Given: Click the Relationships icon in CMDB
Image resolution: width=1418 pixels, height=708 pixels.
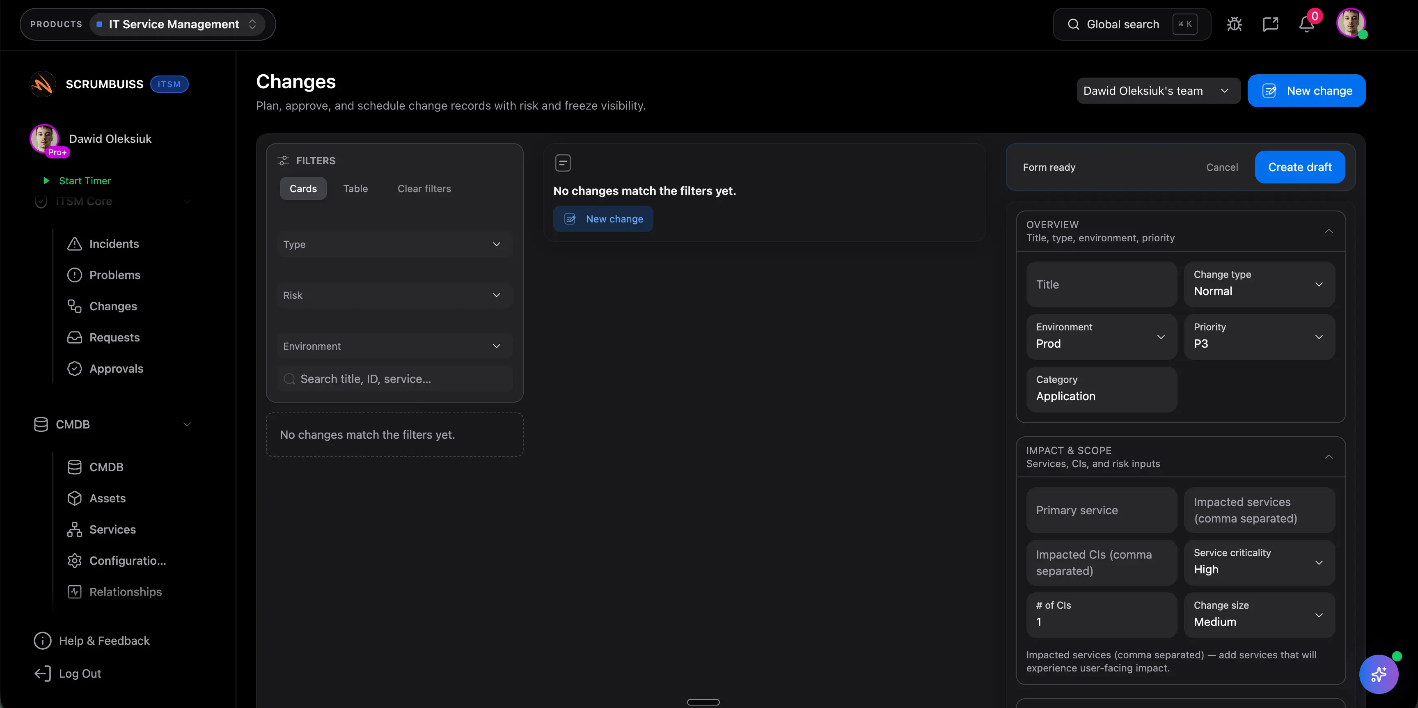Looking at the screenshot, I should (x=75, y=591).
